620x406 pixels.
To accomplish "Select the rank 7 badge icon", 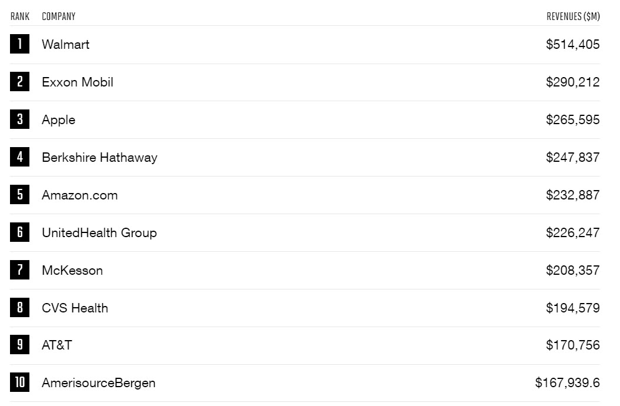I will click(19, 270).
